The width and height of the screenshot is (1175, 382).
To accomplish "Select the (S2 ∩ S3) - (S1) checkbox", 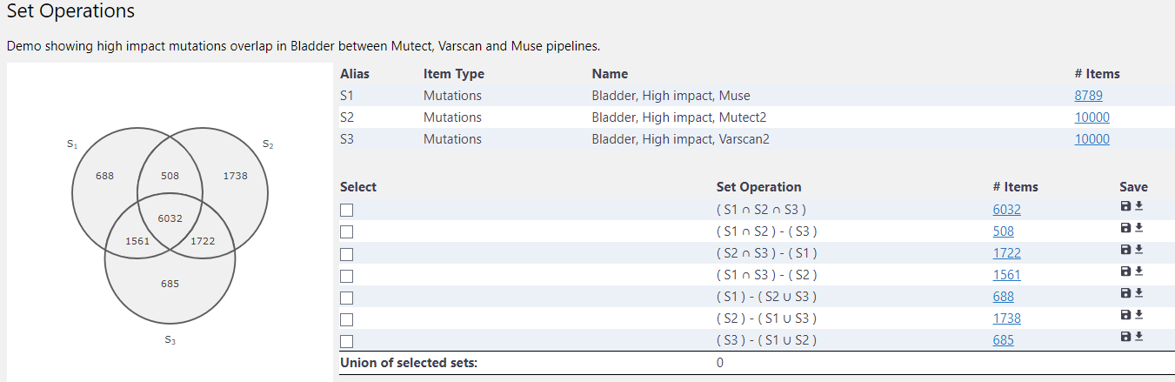I will click(347, 254).
